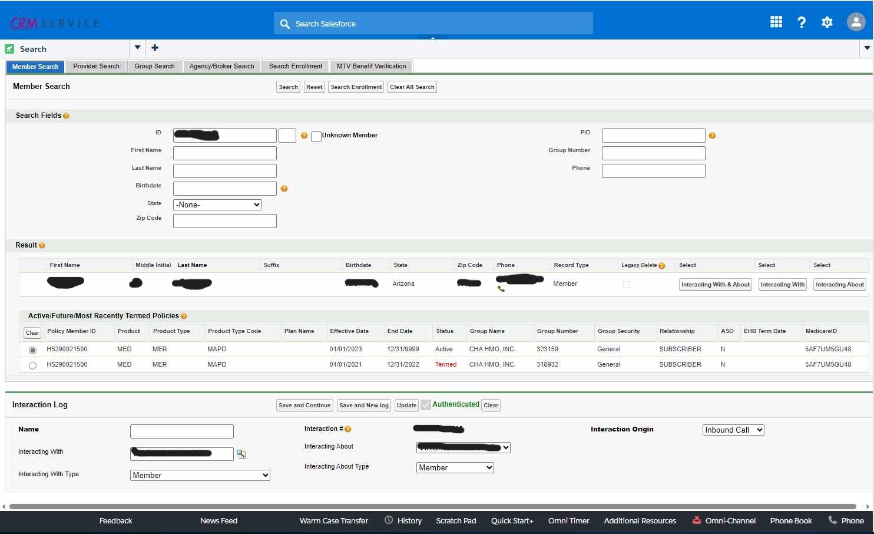Click help icon beside ID field
This screenshot has height=534, width=874.
(304, 136)
